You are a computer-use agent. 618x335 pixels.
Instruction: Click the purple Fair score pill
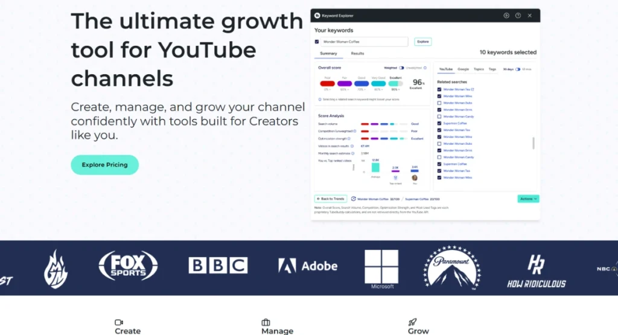tap(345, 83)
